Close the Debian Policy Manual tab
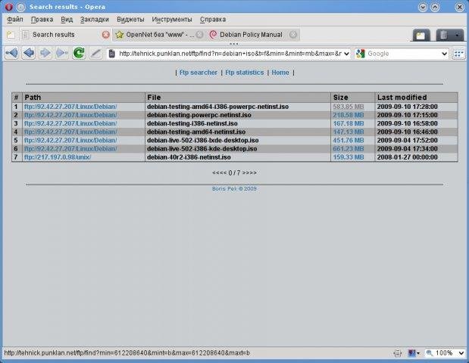469x363 pixels. tap(293, 35)
